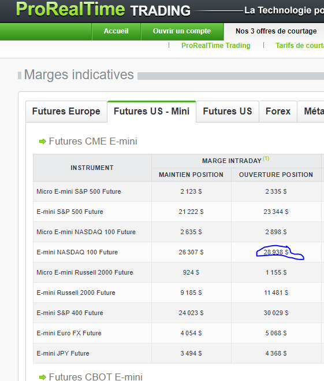Viewport: 324px width, 381px height.
Task: Open the Ouvrir un compte menu
Action: [182, 31]
